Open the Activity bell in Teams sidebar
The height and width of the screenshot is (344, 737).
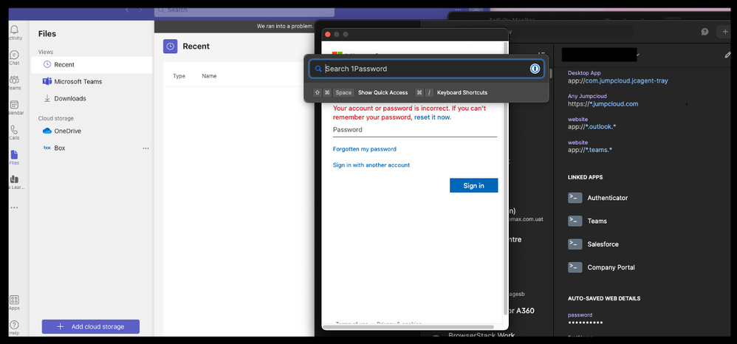[14, 30]
